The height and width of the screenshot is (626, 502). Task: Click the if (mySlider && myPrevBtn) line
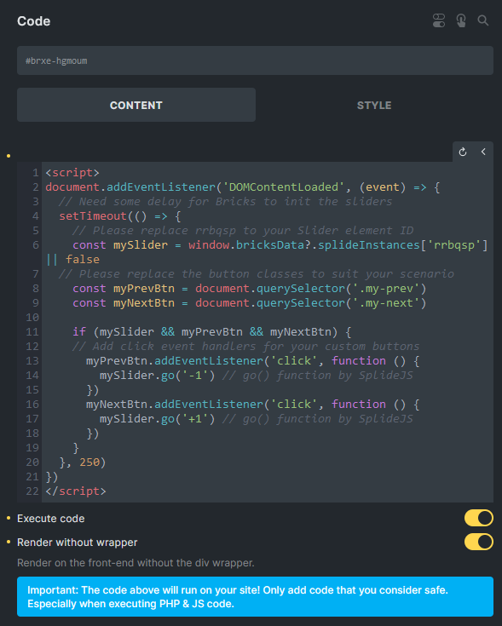click(x=211, y=332)
